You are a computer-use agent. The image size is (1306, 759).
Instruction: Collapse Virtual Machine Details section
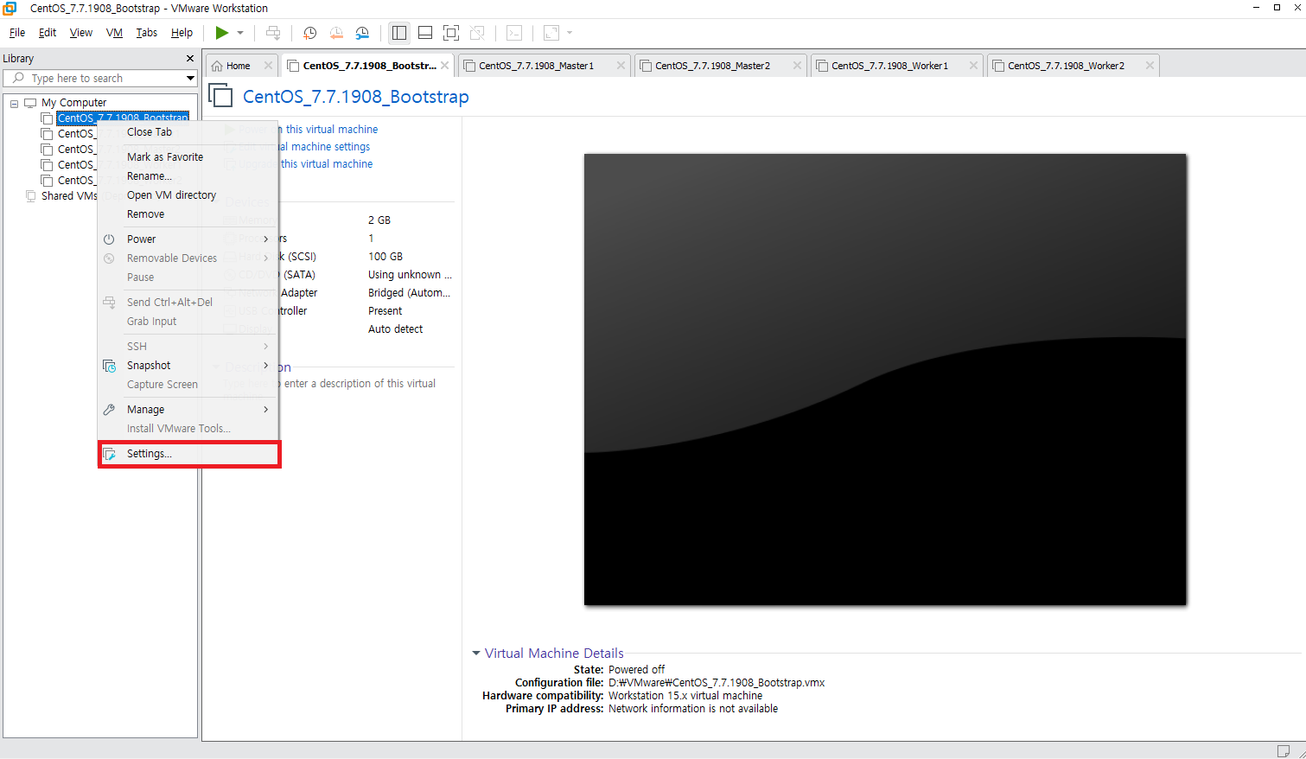click(x=476, y=654)
